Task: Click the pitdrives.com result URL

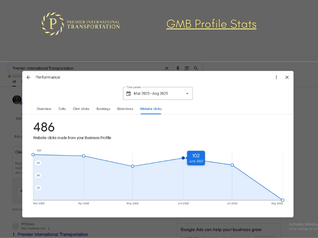Action: click(33, 228)
